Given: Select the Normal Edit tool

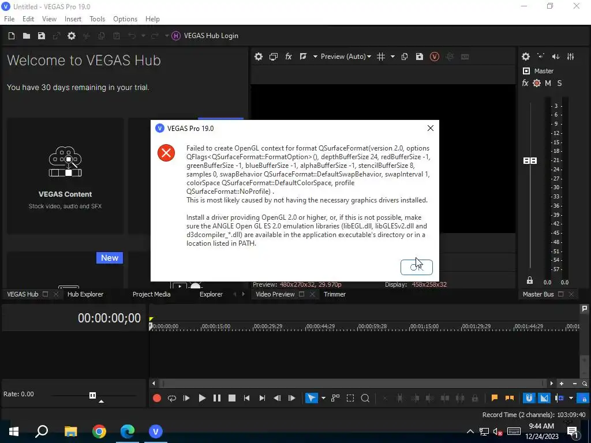Looking at the screenshot, I should (x=311, y=398).
